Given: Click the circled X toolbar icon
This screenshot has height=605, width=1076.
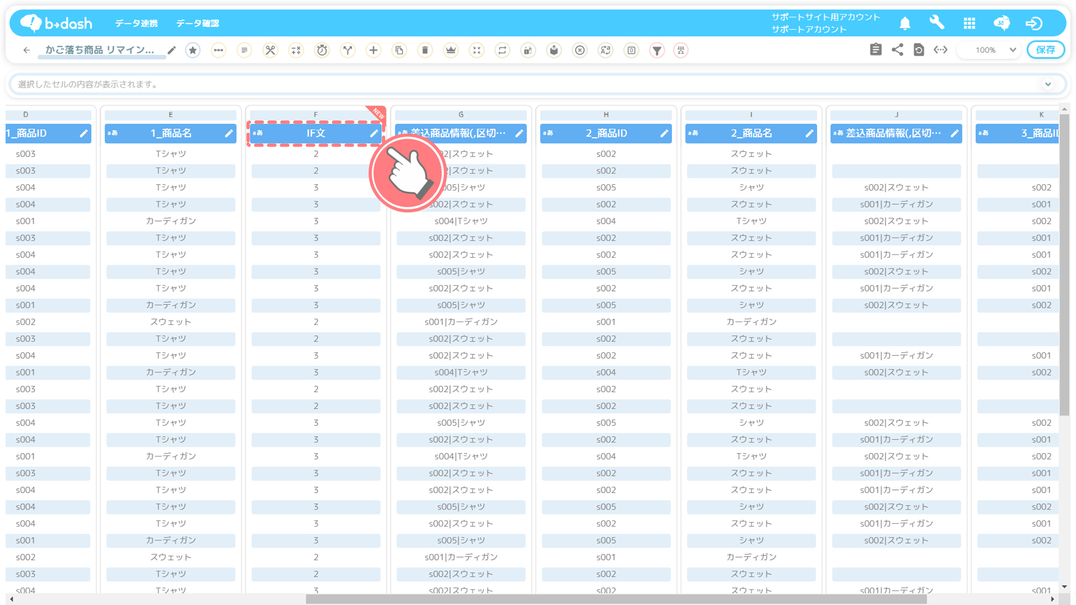Looking at the screenshot, I should [580, 50].
